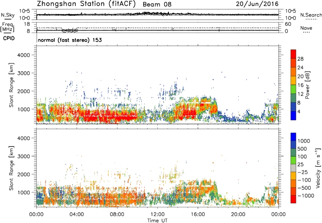This screenshot has height=223, width=322.
Task: Click the "N.Search" legend label
Action: coord(311,15)
